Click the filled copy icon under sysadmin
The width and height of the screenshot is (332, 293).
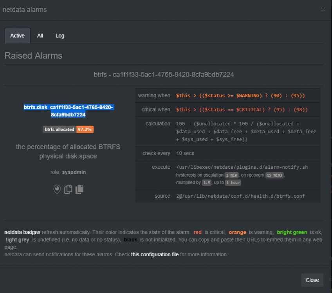pyautogui.click(x=79, y=189)
